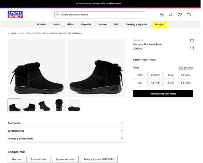Screen dimensions: 203x163
Task: Open Guía de tallas link
Action: 185,68
